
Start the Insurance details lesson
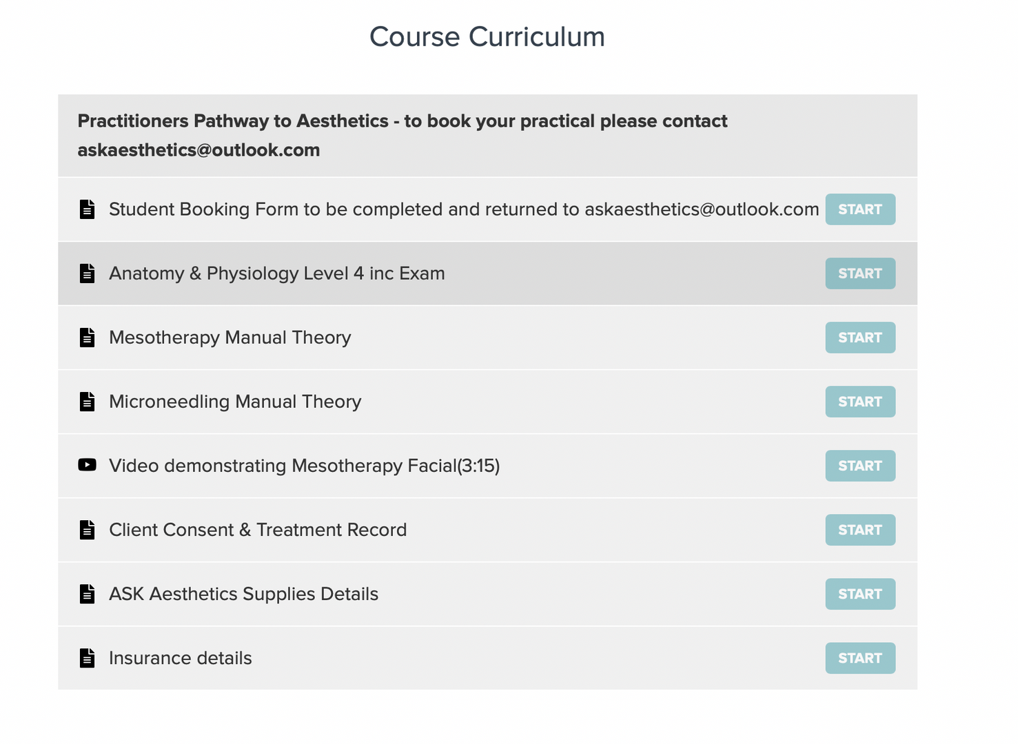tap(859, 658)
